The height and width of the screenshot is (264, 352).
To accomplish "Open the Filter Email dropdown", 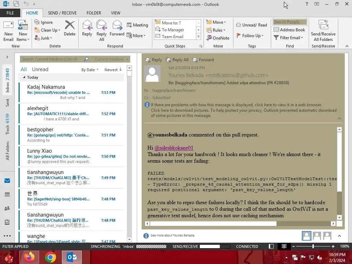I will tap(288, 38).
